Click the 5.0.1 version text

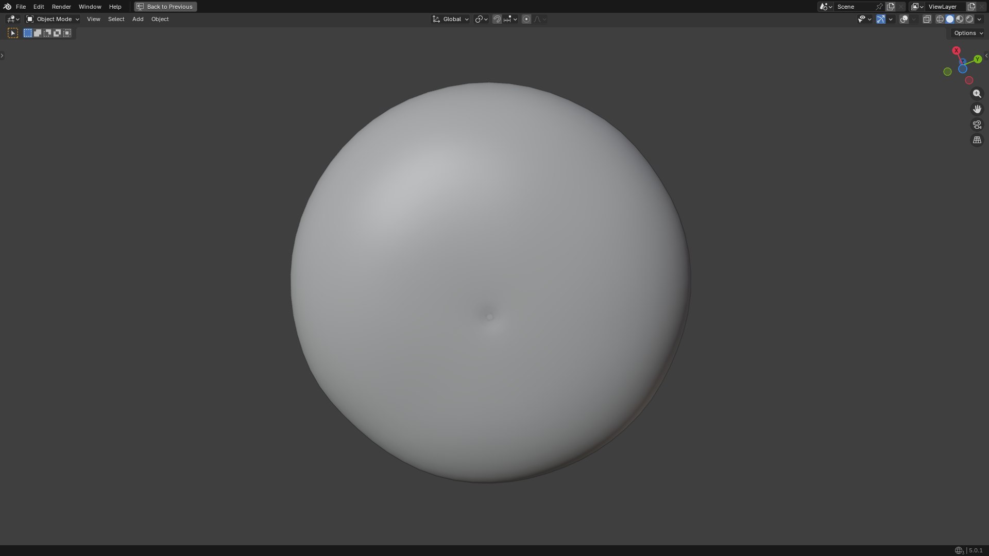(976, 550)
